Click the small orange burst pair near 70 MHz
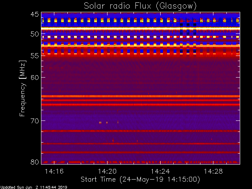Image resolution: width=252 pixels, height=189 pixels. point(100,122)
